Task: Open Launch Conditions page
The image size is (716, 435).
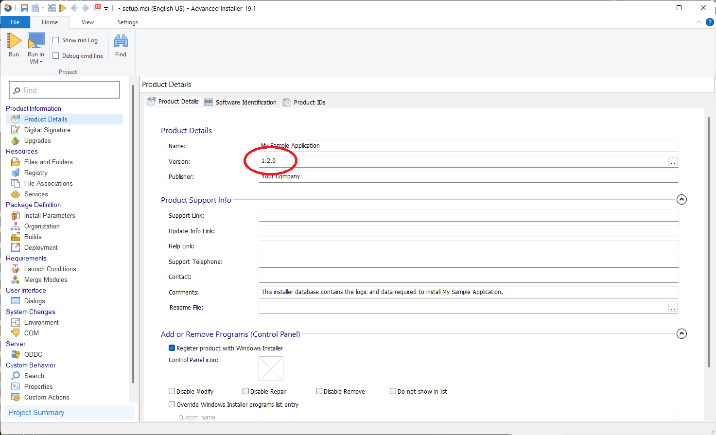Action: tap(50, 269)
